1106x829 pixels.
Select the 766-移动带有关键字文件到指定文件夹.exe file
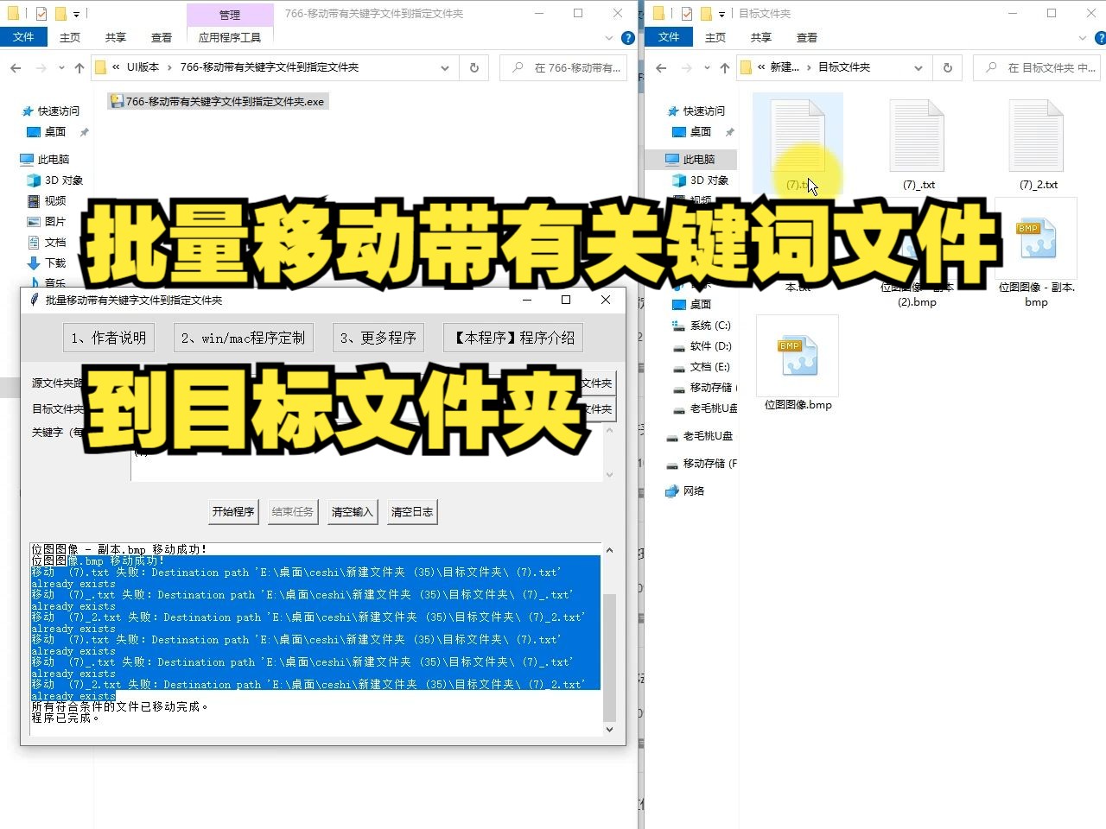click(218, 101)
